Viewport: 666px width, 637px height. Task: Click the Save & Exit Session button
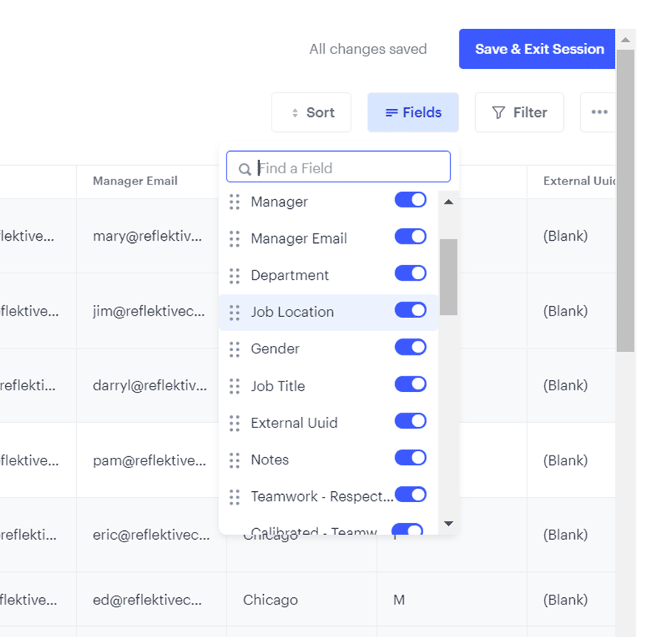[x=537, y=49]
